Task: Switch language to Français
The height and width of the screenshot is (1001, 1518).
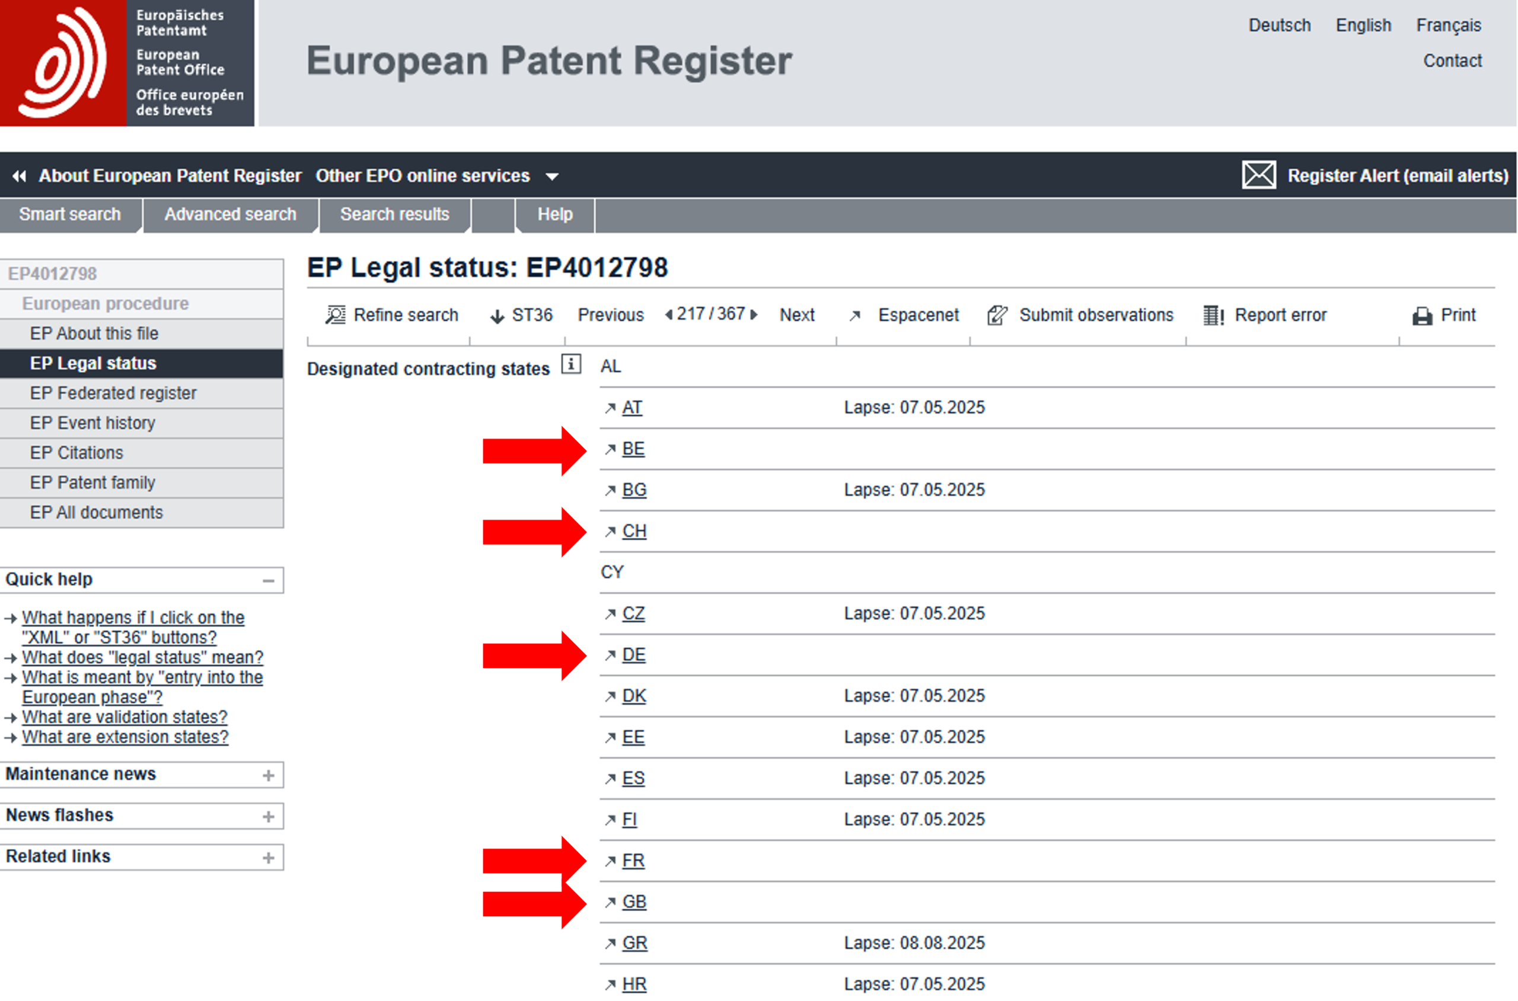Action: point(1448,25)
